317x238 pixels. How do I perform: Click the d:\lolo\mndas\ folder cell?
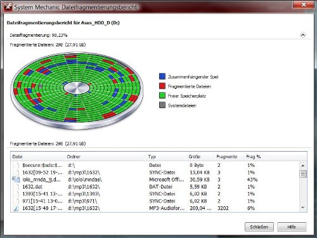85,180
